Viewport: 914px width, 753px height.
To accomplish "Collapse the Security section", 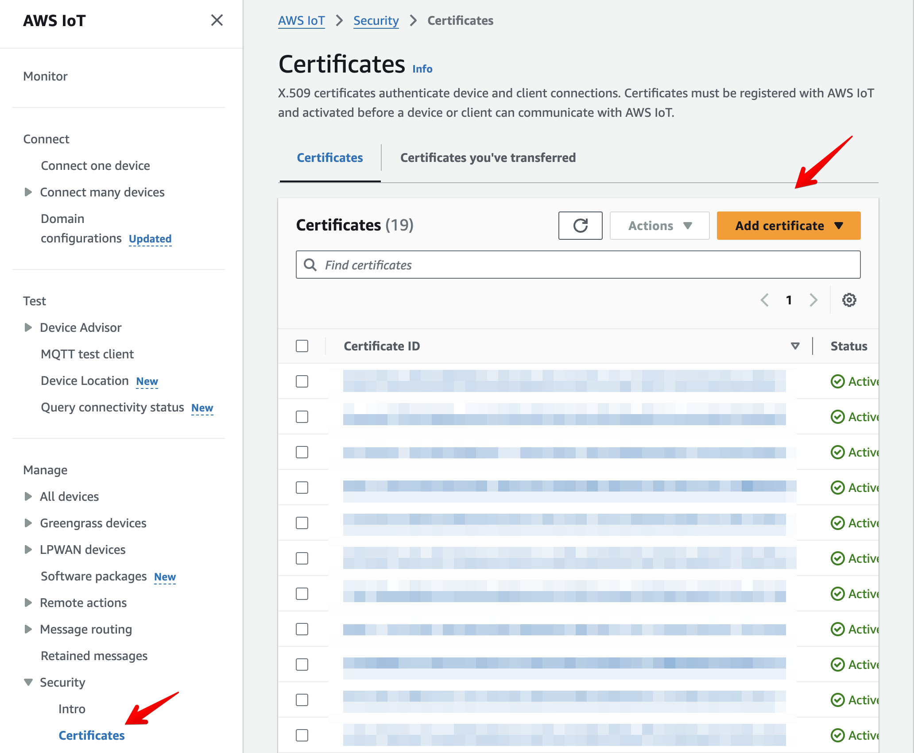I will (x=28, y=682).
